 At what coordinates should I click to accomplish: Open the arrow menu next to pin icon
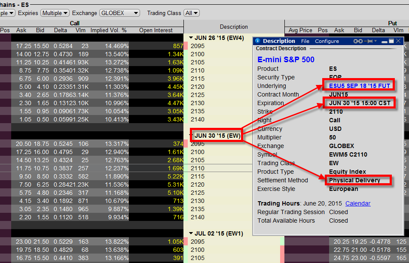(375, 41)
